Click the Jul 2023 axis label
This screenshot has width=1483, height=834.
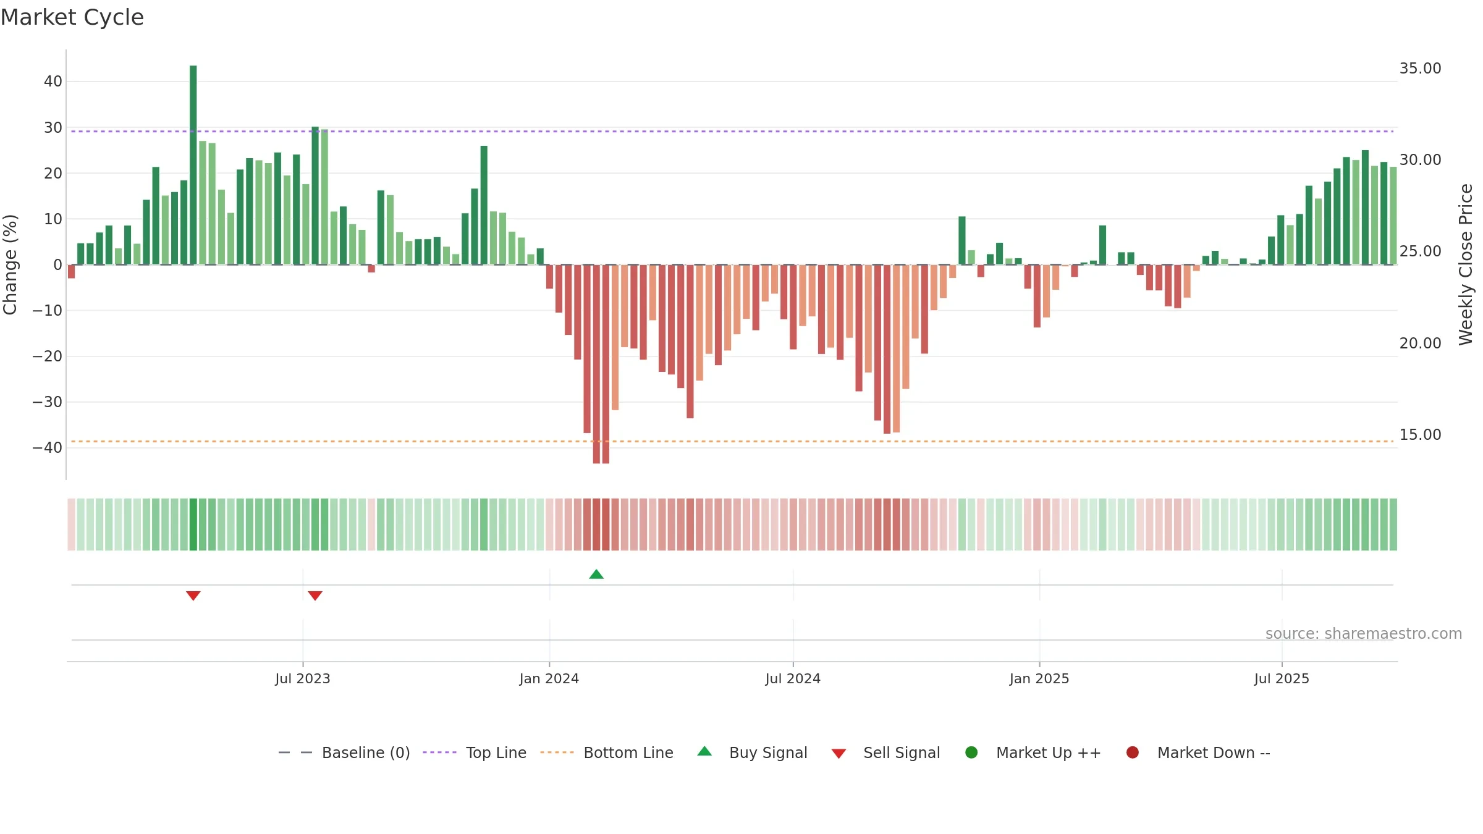coord(303,678)
